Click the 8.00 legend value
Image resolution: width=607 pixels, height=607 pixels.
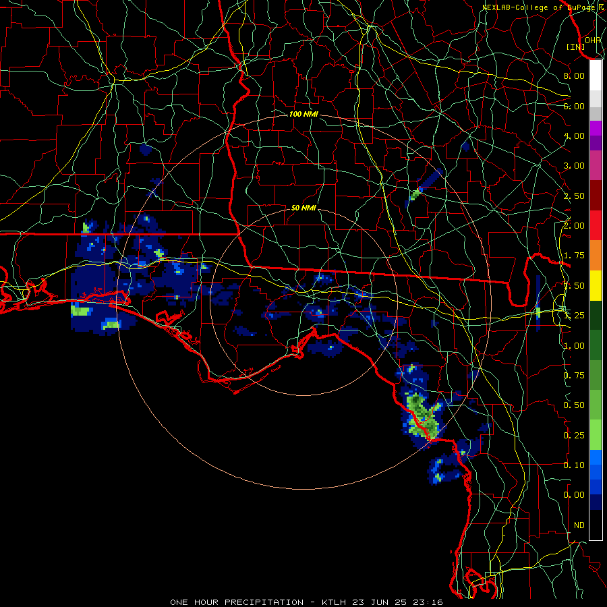574,76
